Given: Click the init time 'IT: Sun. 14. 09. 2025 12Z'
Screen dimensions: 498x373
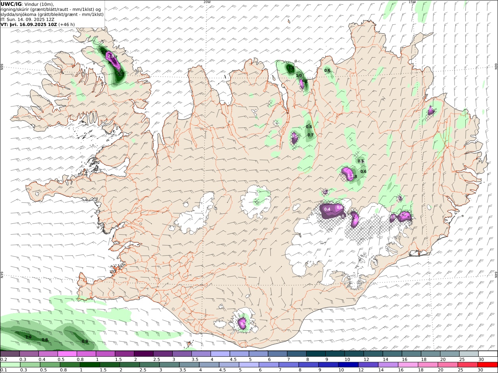Looking at the screenshot, I should point(27,19).
